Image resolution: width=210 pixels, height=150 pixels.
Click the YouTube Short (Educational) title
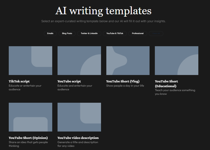[x=167, y=84]
